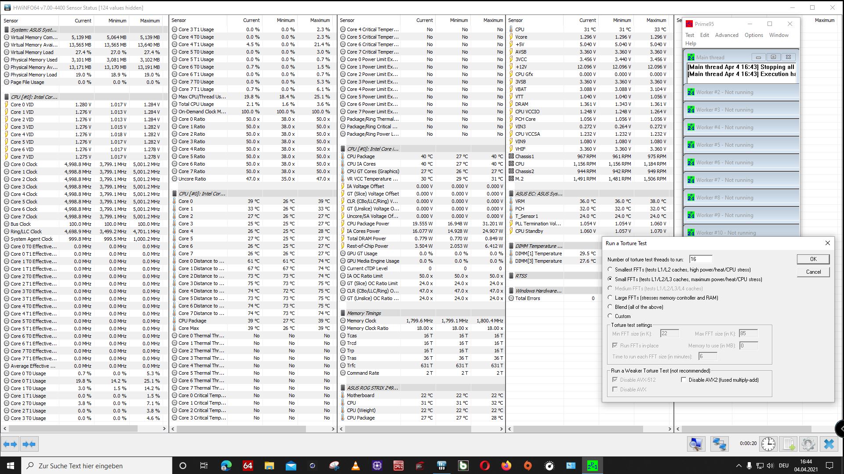Viewport: 844px width, 474px height.
Task: Expand hidden system tray icons chevron
Action: [738, 466]
